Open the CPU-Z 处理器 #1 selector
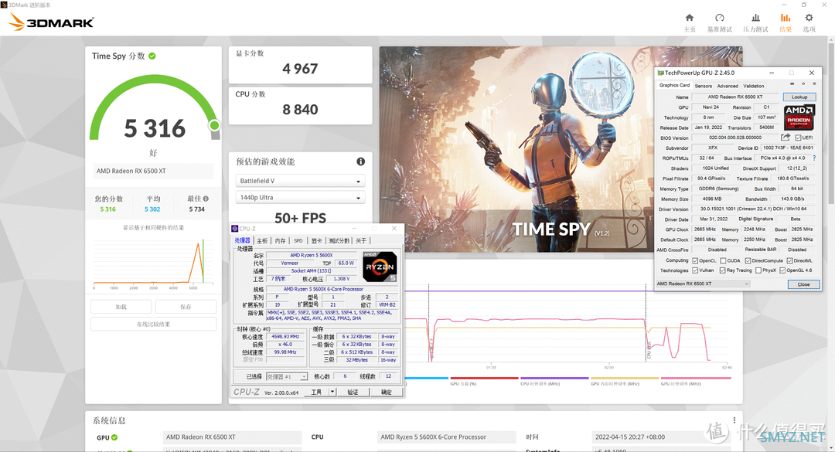This screenshot has width=835, height=452. point(287,376)
